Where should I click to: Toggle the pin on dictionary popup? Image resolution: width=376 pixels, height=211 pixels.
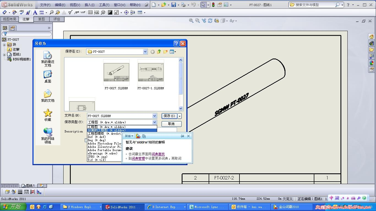182,136
